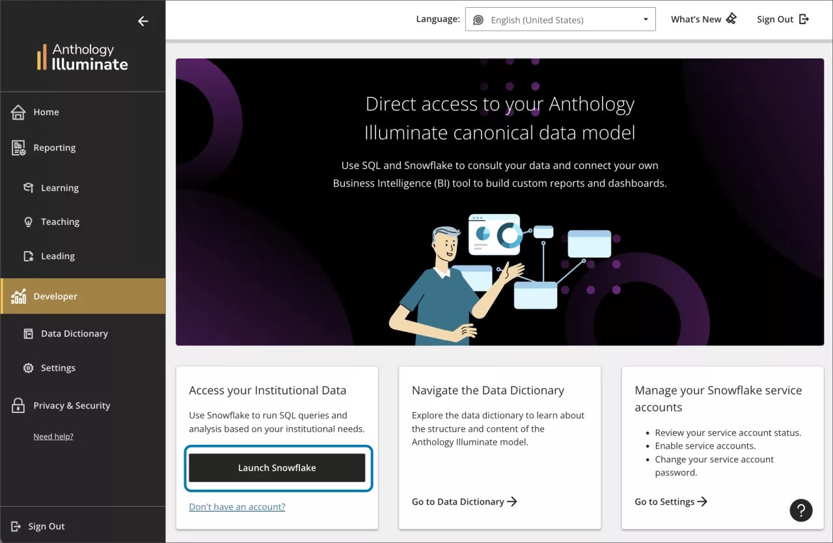This screenshot has width=833, height=543.
Task: Open the Language selection dropdown
Action: point(560,20)
